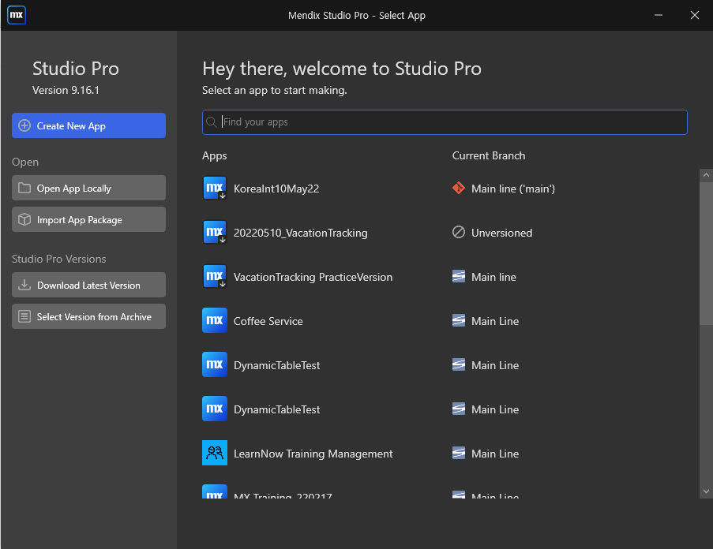This screenshot has height=549, width=713.
Task: Click the plus icon on Create New App
Action: coord(24,125)
